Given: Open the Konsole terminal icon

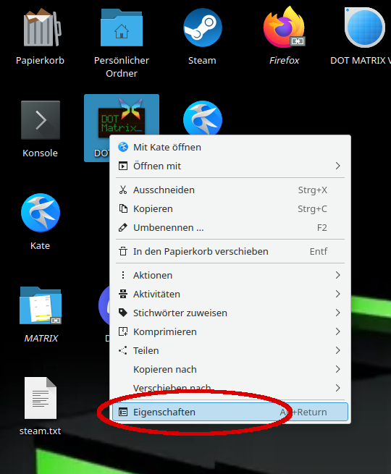Looking at the screenshot, I should (x=41, y=120).
